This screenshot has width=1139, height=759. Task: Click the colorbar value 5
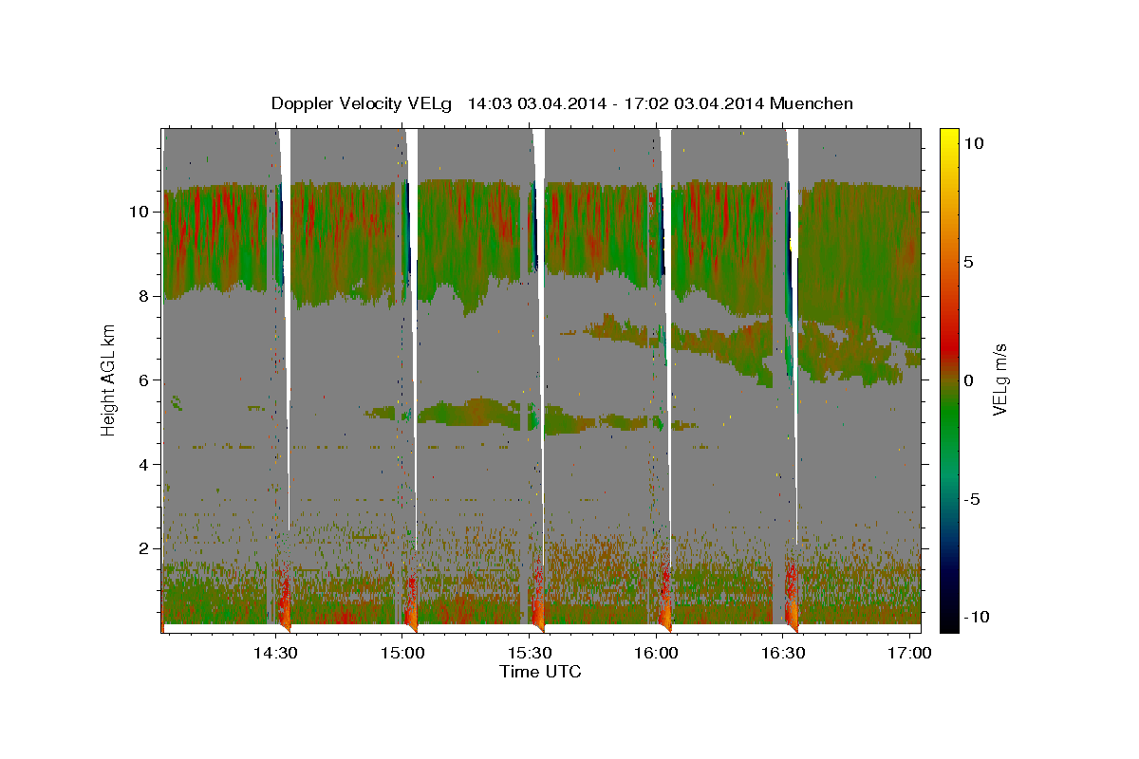coord(969,262)
